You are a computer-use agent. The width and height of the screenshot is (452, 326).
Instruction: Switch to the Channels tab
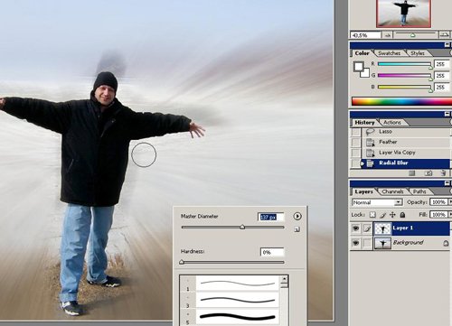(x=392, y=191)
